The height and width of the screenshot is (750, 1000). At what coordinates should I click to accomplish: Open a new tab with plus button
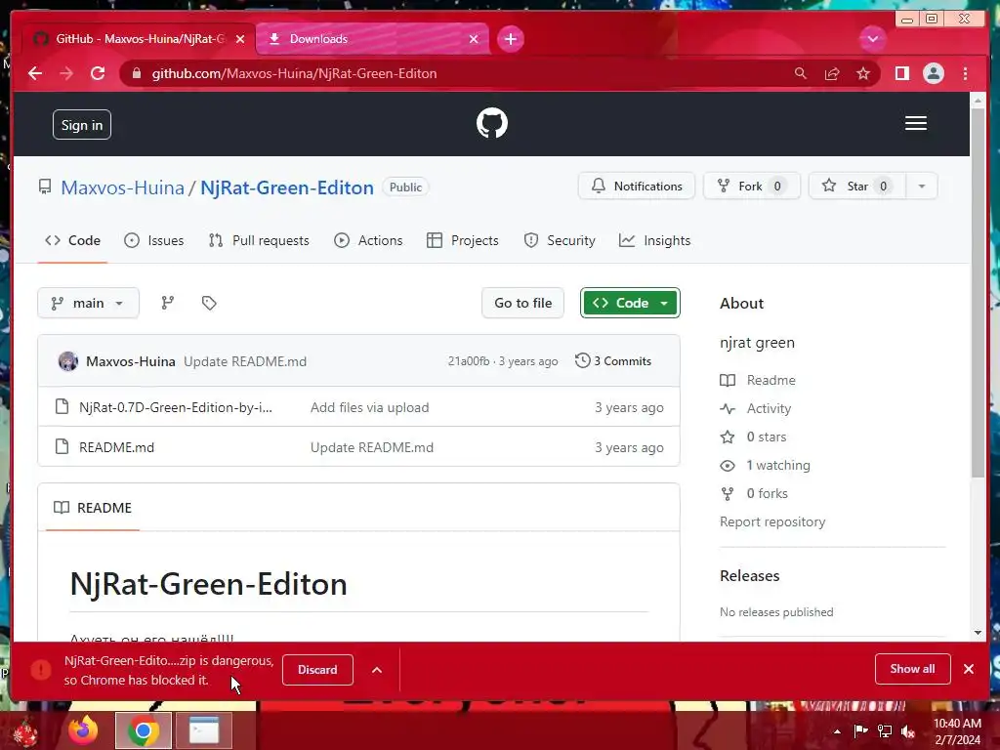510,39
